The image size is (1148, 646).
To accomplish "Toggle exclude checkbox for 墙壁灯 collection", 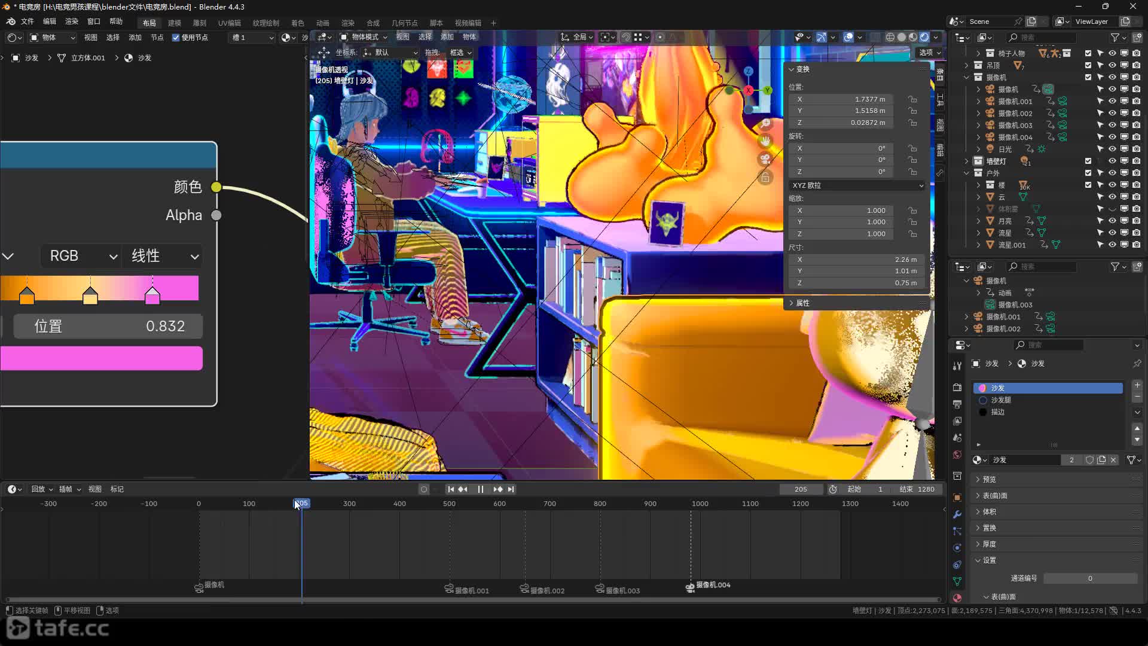I will 1088,161.
